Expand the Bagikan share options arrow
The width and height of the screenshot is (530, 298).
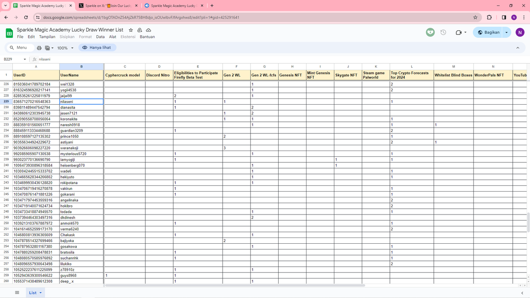pyautogui.click(x=507, y=33)
